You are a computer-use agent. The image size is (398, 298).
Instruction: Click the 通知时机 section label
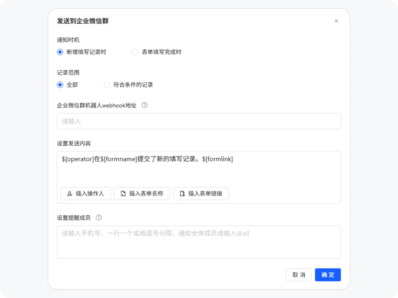[68, 40]
